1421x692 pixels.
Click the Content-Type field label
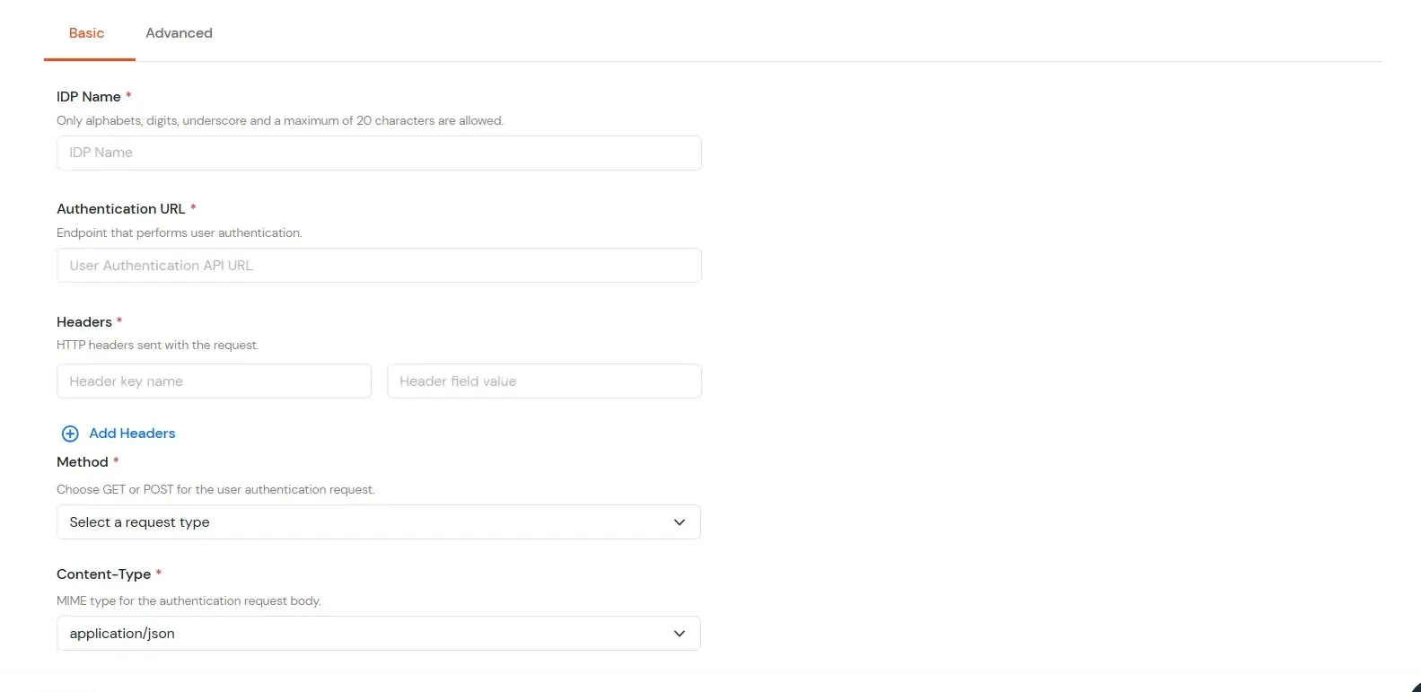tap(104, 574)
